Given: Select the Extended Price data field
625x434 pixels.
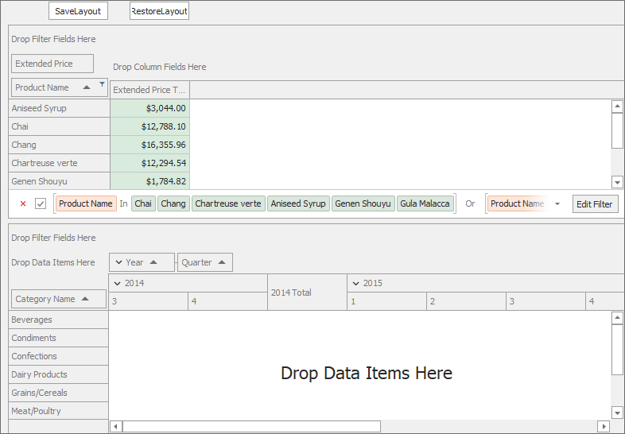Looking at the screenshot, I should (52, 64).
